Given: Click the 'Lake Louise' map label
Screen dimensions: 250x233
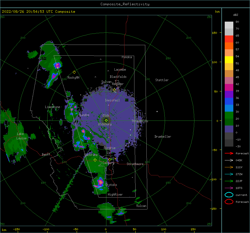Looking at the screenshot, I should [21, 136].
